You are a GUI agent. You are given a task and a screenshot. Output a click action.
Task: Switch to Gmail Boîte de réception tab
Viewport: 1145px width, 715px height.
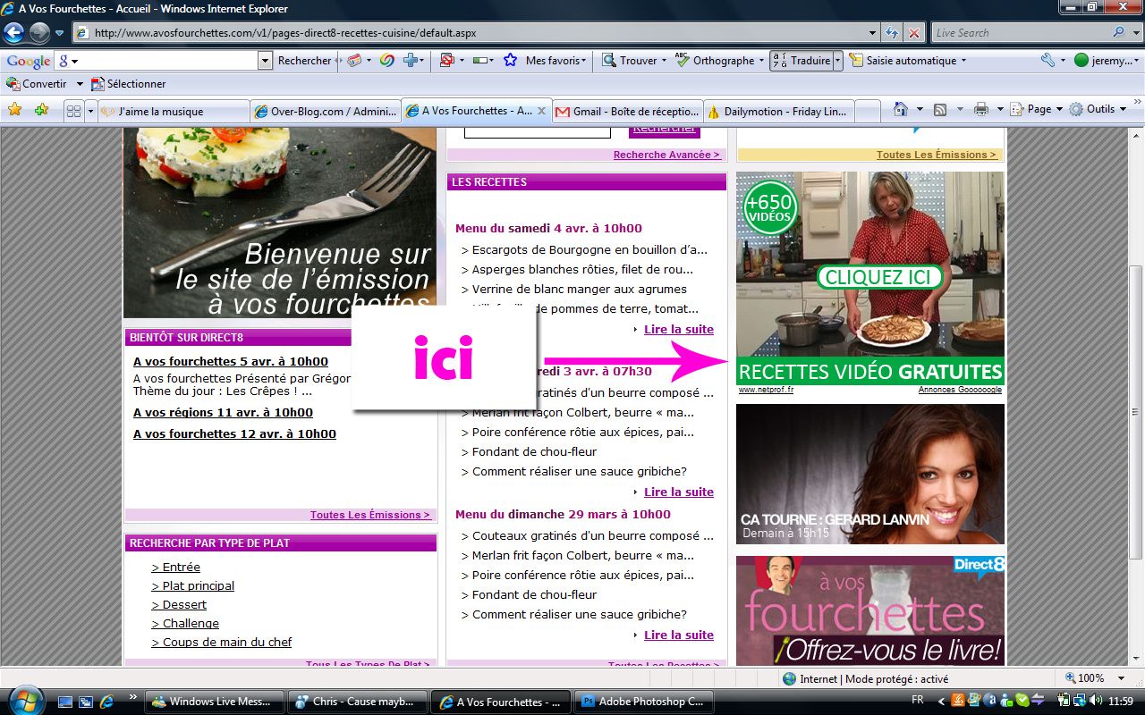coord(628,112)
